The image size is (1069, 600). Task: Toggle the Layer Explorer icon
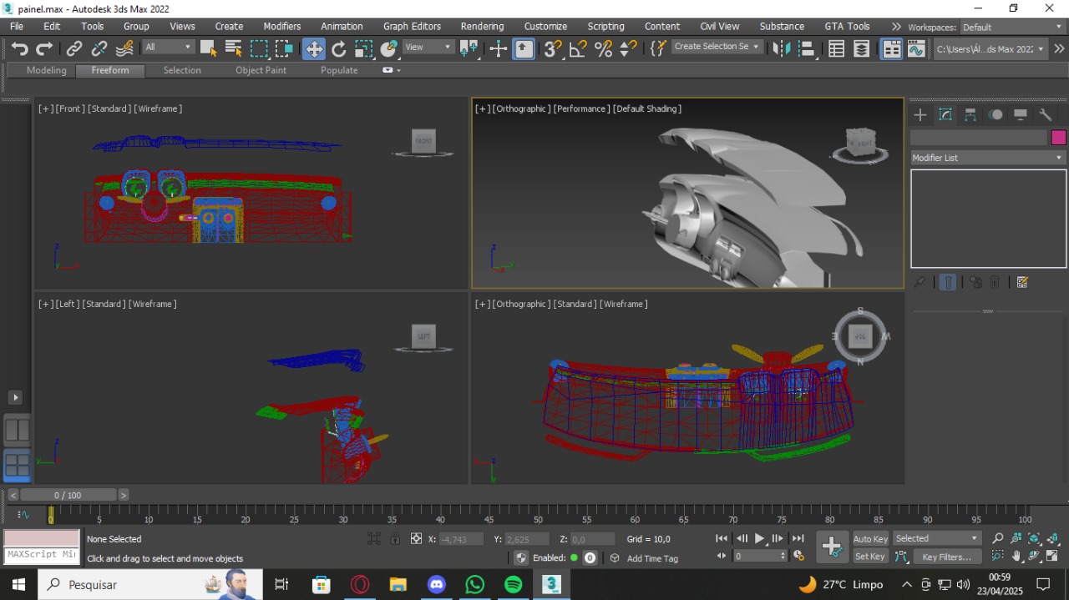[x=861, y=48]
